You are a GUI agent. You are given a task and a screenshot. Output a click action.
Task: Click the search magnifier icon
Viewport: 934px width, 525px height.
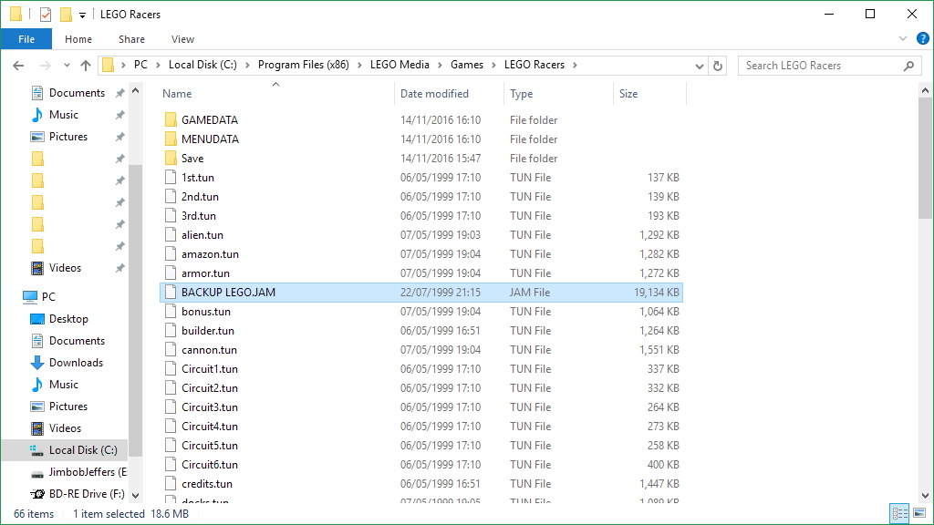[x=908, y=66]
